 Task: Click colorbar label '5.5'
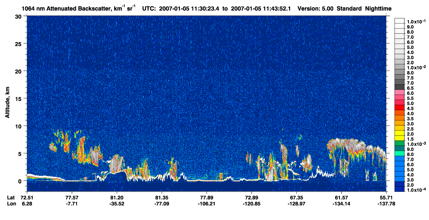(411, 98)
